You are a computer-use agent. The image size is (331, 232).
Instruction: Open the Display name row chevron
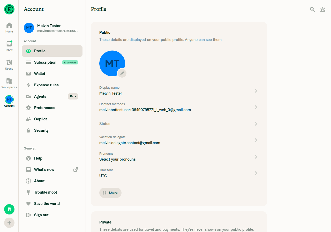pos(256,91)
